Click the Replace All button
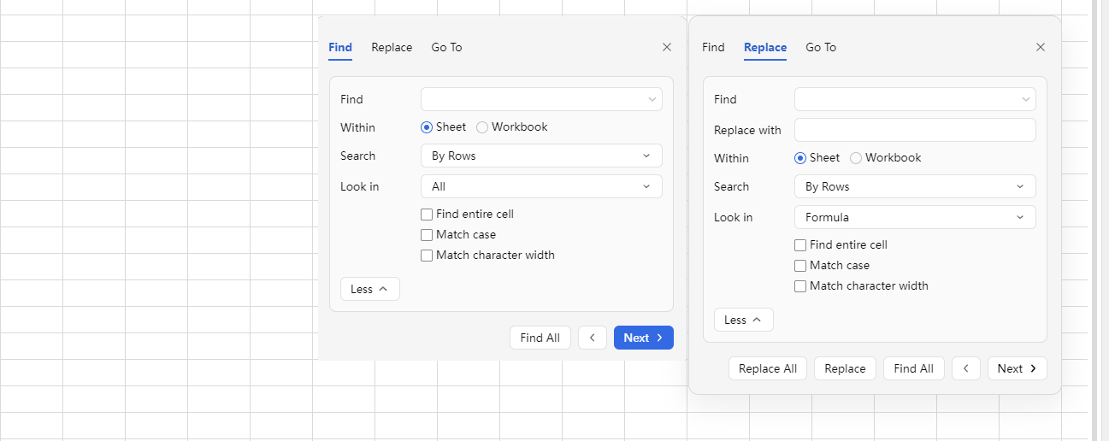This screenshot has width=1109, height=441. pyautogui.click(x=768, y=368)
